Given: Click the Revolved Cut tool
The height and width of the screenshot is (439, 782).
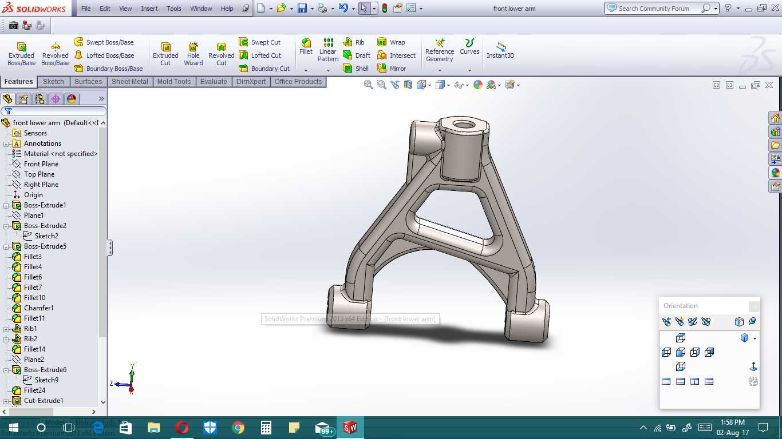Looking at the screenshot, I should pos(221,54).
